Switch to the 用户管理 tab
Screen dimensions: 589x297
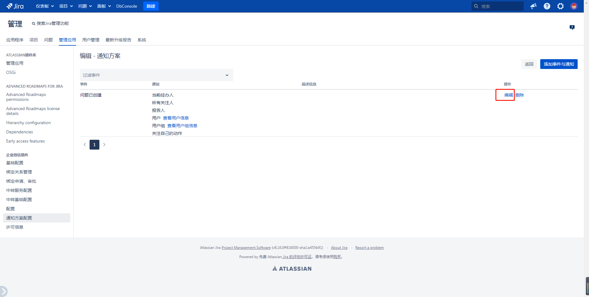point(91,40)
